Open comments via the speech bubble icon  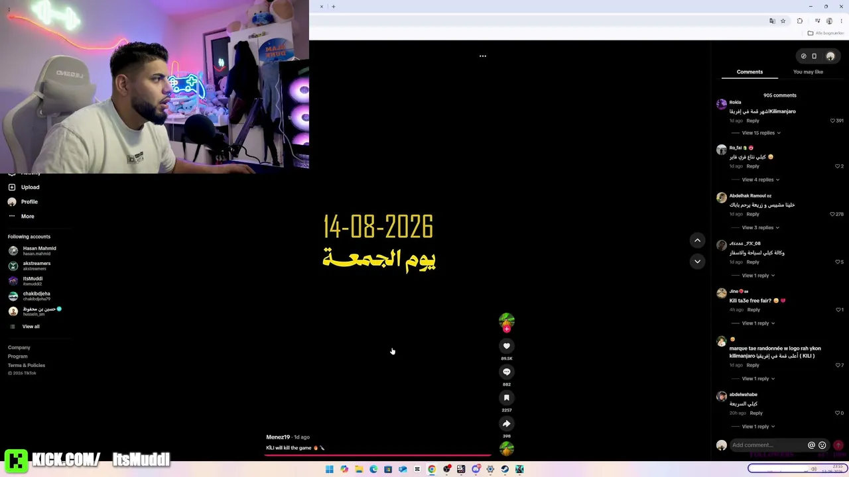click(x=507, y=372)
